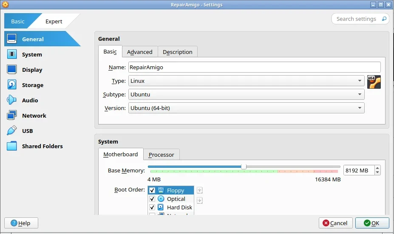Click the Boot Order label
Viewport: 394px width, 234px height.
coord(130,189)
